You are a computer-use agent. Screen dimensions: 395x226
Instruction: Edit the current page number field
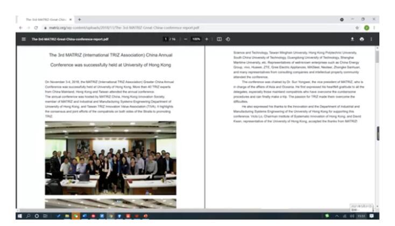[x=166, y=38]
